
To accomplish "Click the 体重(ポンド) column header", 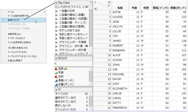I will [x=178, y=8].
